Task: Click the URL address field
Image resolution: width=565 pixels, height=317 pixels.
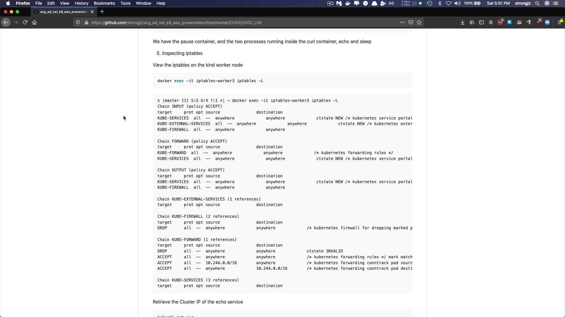Action: (235, 22)
